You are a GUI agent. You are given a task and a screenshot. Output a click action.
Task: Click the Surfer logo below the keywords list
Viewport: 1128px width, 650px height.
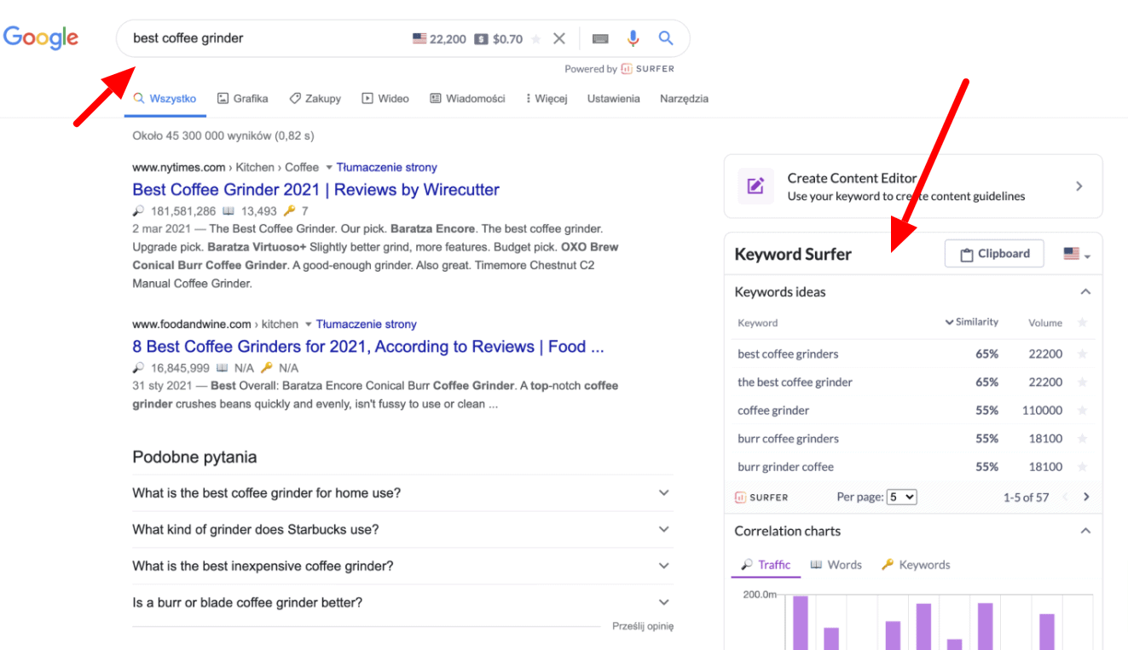click(761, 497)
